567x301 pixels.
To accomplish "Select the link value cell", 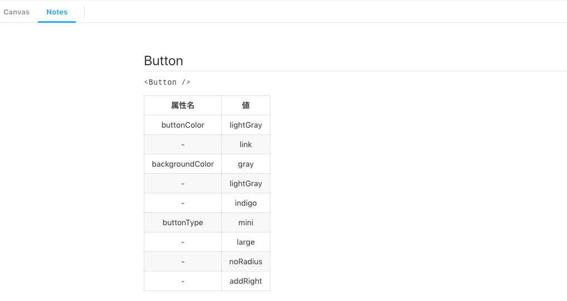I will 246,144.
